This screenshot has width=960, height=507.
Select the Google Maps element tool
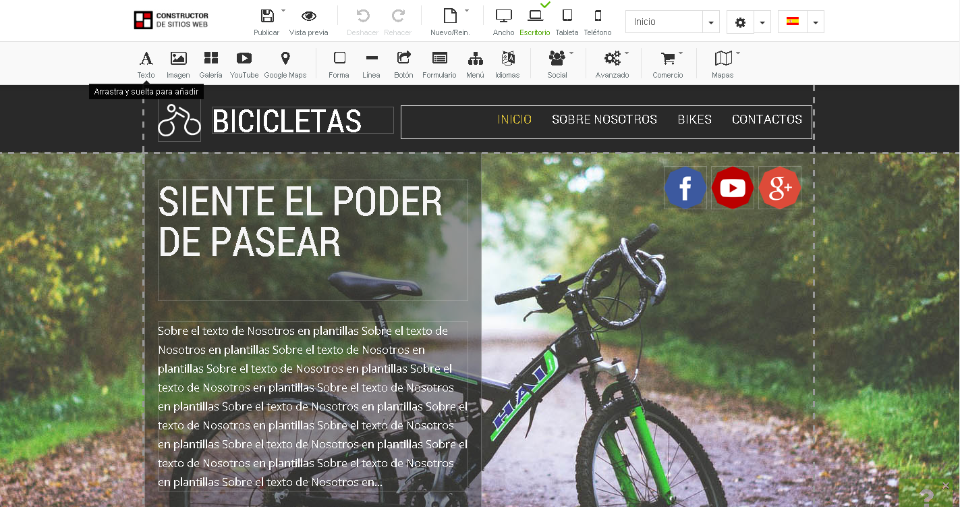click(285, 65)
